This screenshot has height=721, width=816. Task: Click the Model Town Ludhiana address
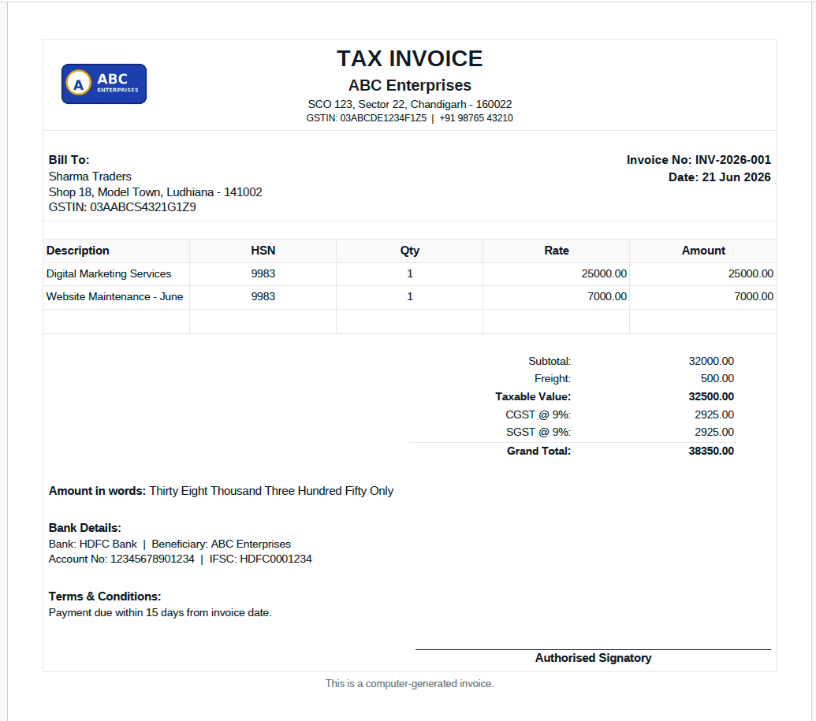click(x=155, y=192)
